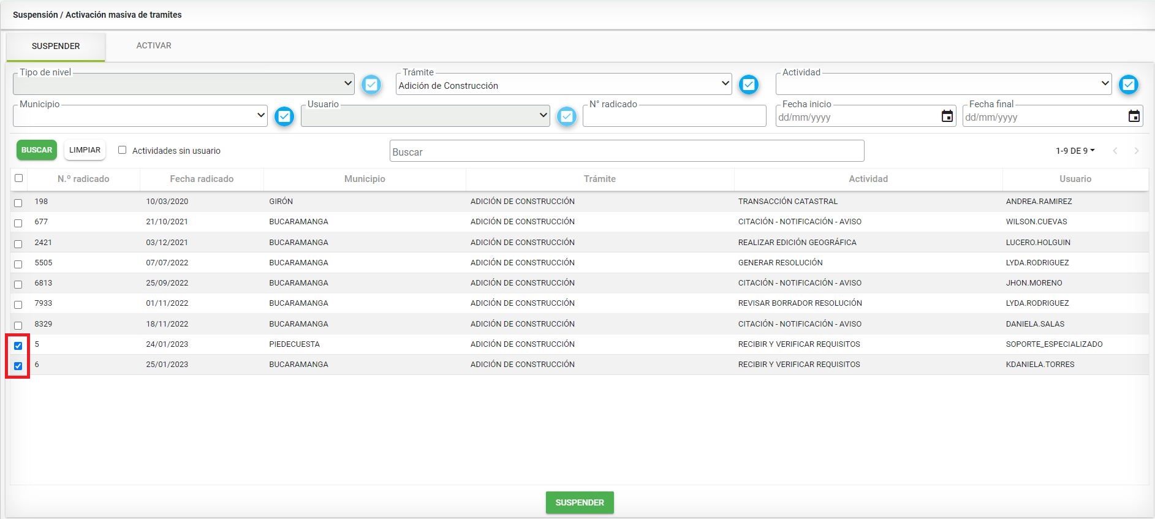Open the Trámite dropdown
The width and height of the screenshot is (1155, 519).
point(564,83)
